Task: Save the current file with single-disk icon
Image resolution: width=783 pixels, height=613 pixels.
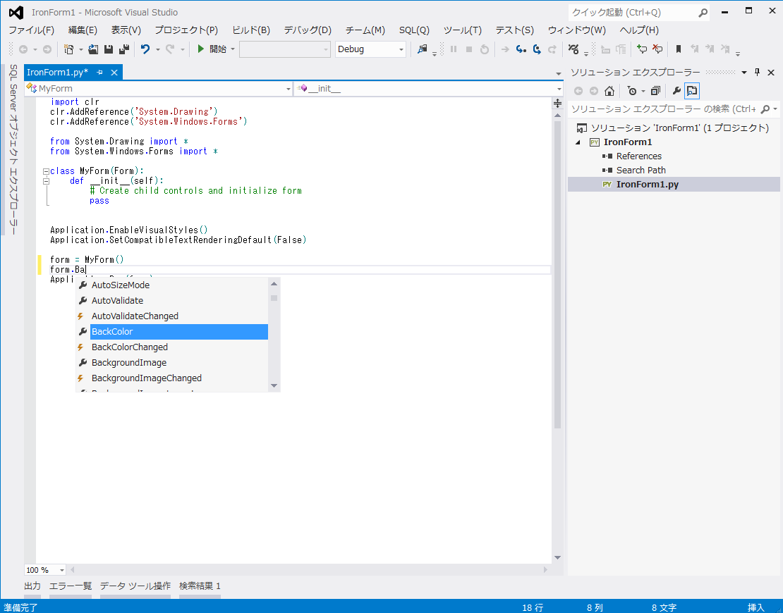Action: [109, 49]
